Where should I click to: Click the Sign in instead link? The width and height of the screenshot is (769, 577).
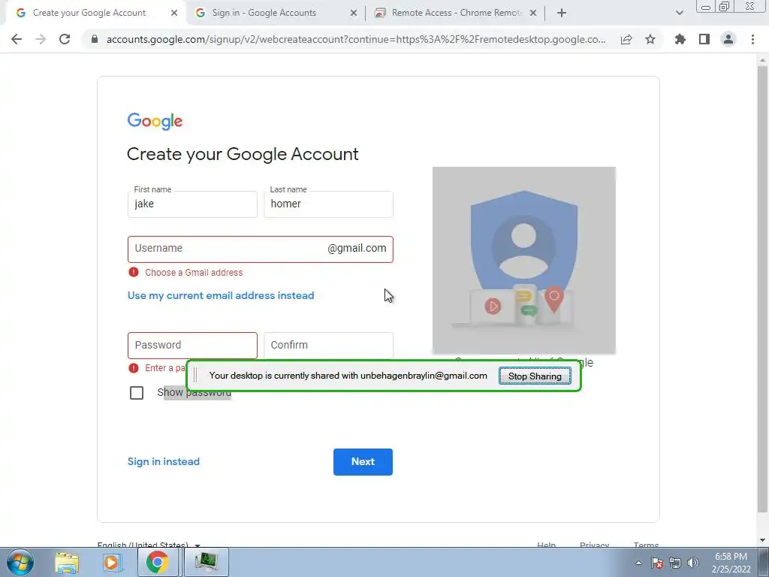[x=163, y=462]
